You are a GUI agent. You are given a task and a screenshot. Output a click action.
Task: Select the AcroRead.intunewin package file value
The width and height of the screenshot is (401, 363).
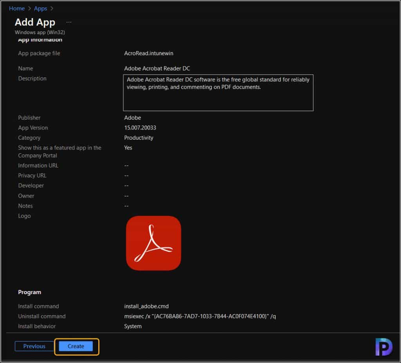click(148, 53)
